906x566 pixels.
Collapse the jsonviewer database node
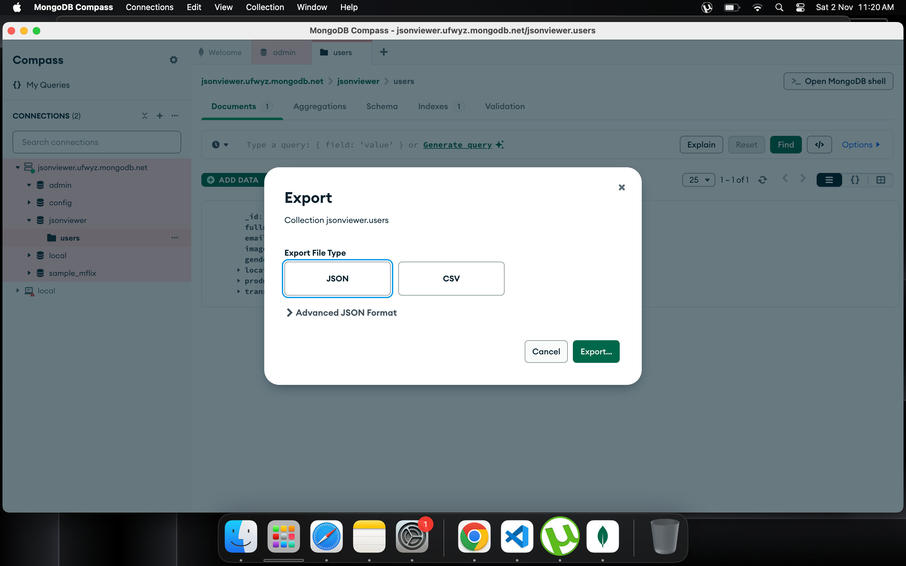point(29,220)
